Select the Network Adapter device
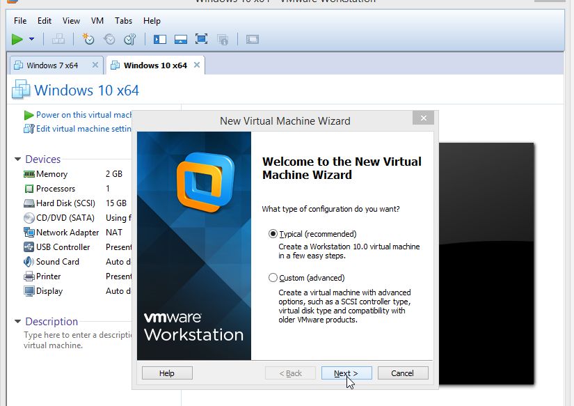The width and height of the screenshot is (574, 406). tap(77, 233)
